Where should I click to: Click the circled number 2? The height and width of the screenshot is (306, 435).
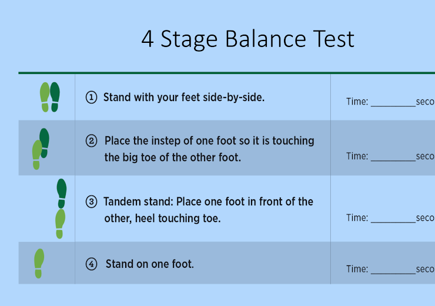pyautogui.click(x=91, y=141)
